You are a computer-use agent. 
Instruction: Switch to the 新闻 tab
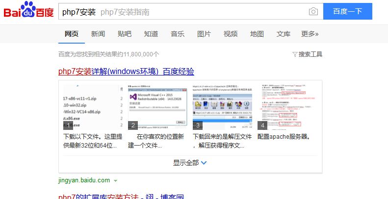click(x=98, y=34)
